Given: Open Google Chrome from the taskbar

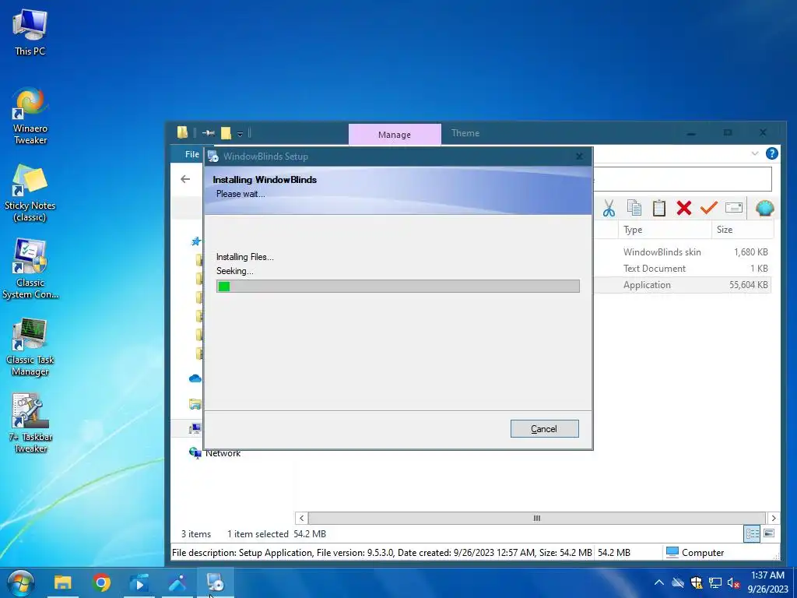Looking at the screenshot, I should 101,582.
